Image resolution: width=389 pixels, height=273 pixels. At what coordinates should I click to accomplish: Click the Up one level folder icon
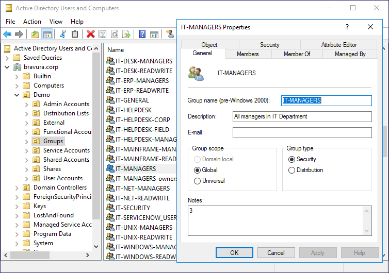click(35, 34)
